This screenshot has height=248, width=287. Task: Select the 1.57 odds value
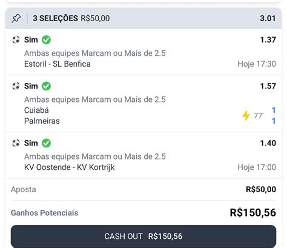[268, 86]
